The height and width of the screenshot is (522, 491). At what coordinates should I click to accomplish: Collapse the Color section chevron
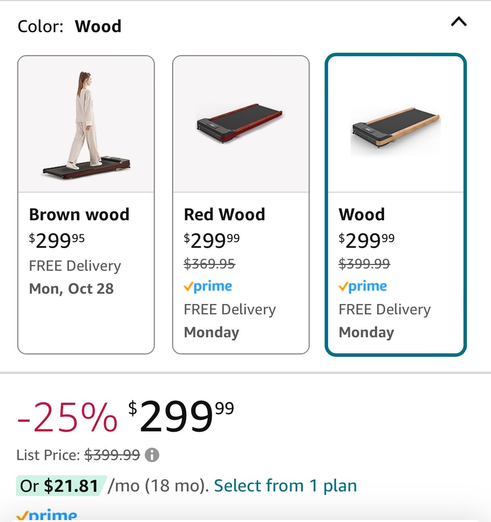[x=458, y=22]
